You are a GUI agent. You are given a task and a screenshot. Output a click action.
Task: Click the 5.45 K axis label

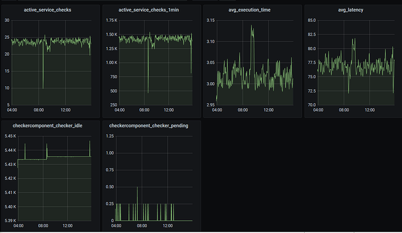[x=10, y=136]
